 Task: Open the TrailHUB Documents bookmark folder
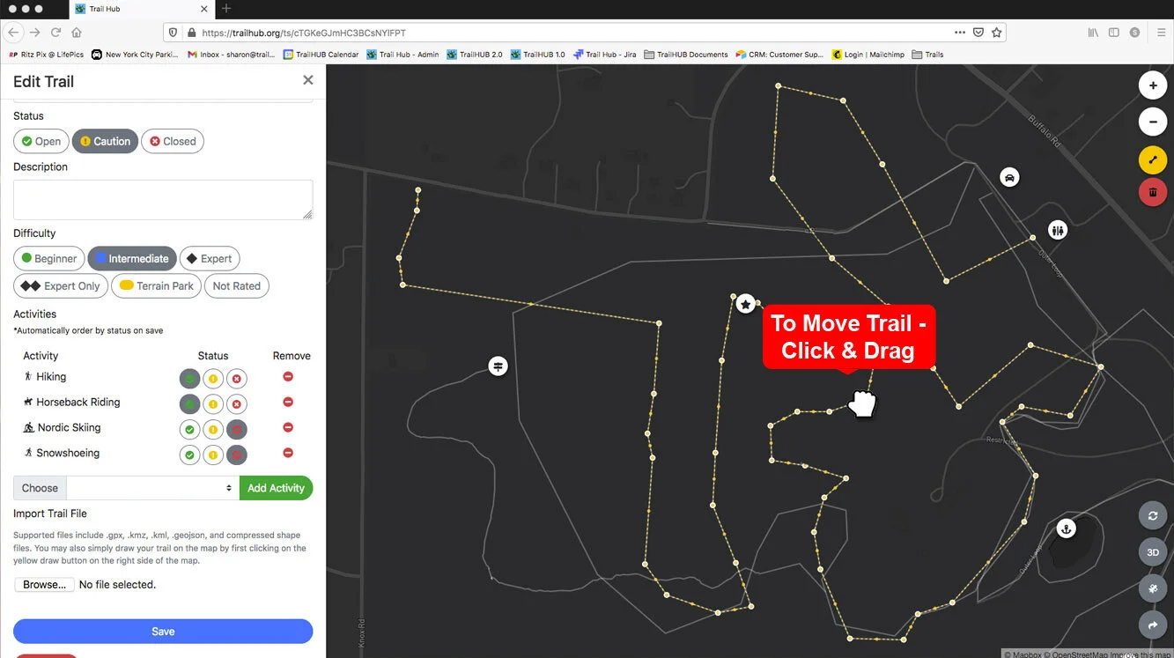tap(686, 55)
